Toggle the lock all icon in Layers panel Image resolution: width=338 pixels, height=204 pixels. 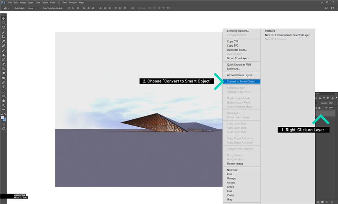coord(319,108)
